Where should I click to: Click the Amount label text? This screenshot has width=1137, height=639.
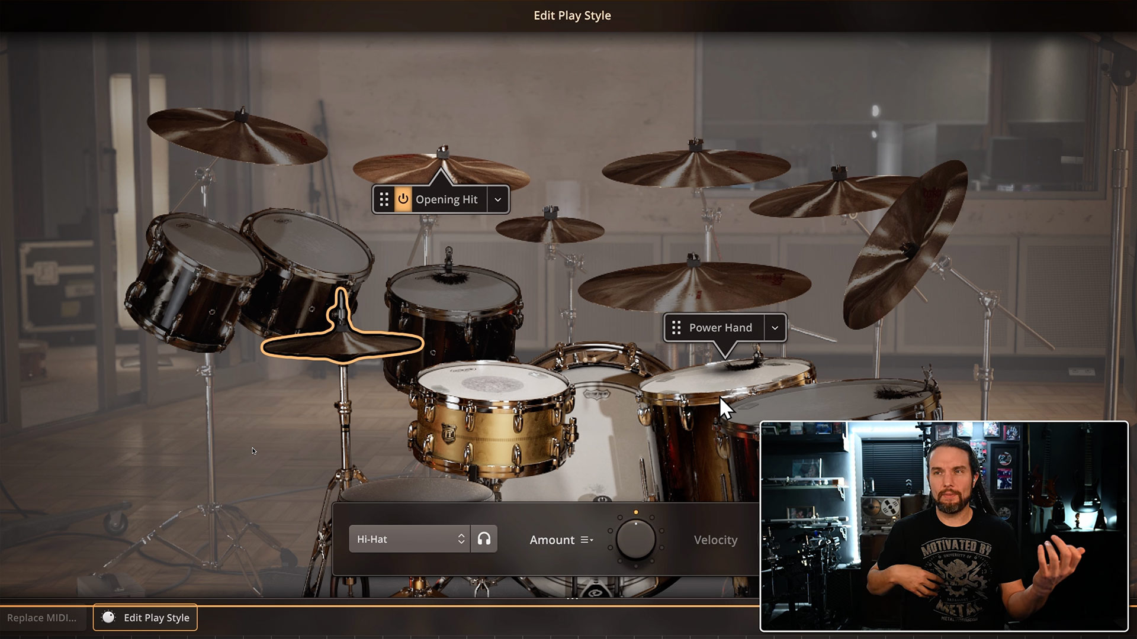coord(552,540)
